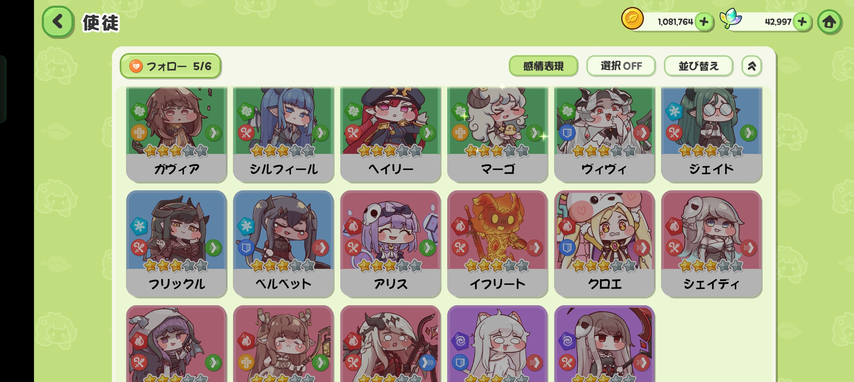Select the ジェイド character card
Viewport: 854px width, 382px height.
pyautogui.click(x=712, y=134)
